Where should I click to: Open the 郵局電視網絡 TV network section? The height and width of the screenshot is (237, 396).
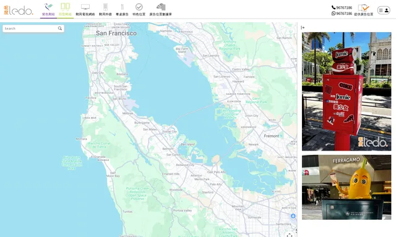click(x=85, y=10)
